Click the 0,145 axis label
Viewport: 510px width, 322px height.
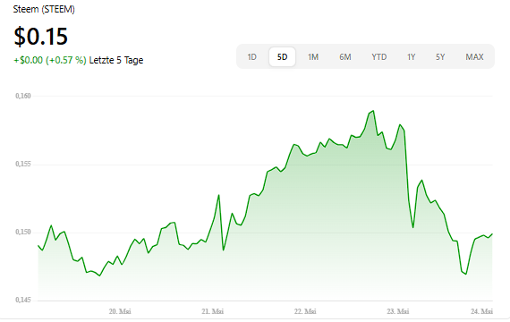23,300
